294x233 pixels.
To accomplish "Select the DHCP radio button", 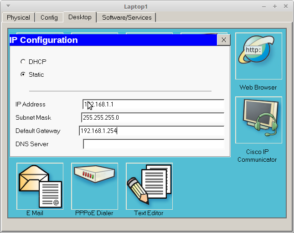I will tap(23, 62).
